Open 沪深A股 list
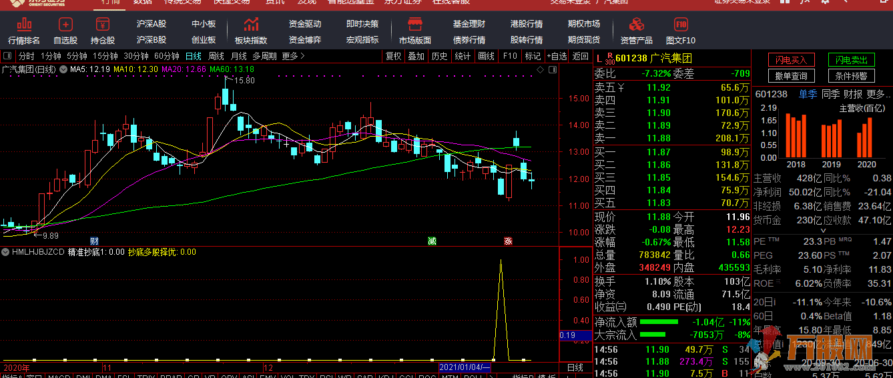 [x=152, y=24]
